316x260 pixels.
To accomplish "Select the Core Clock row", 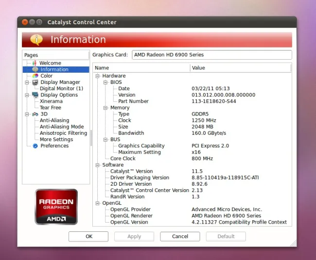I will tap(192, 159).
